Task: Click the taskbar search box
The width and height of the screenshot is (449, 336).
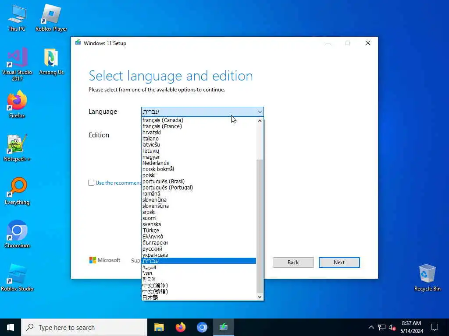Action: click(84, 327)
